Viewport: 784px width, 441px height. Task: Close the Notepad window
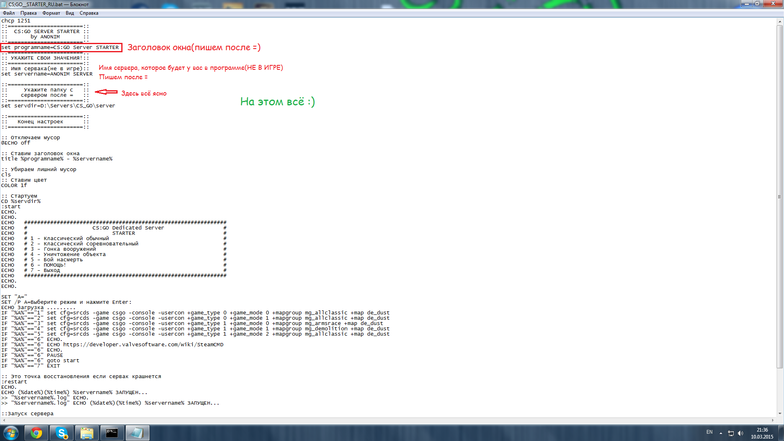(773, 4)
